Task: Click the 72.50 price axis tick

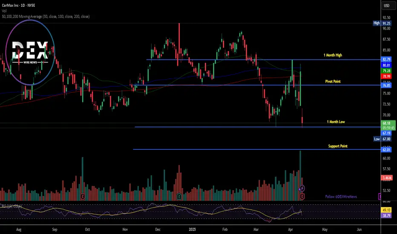Action: coord(386,104)
